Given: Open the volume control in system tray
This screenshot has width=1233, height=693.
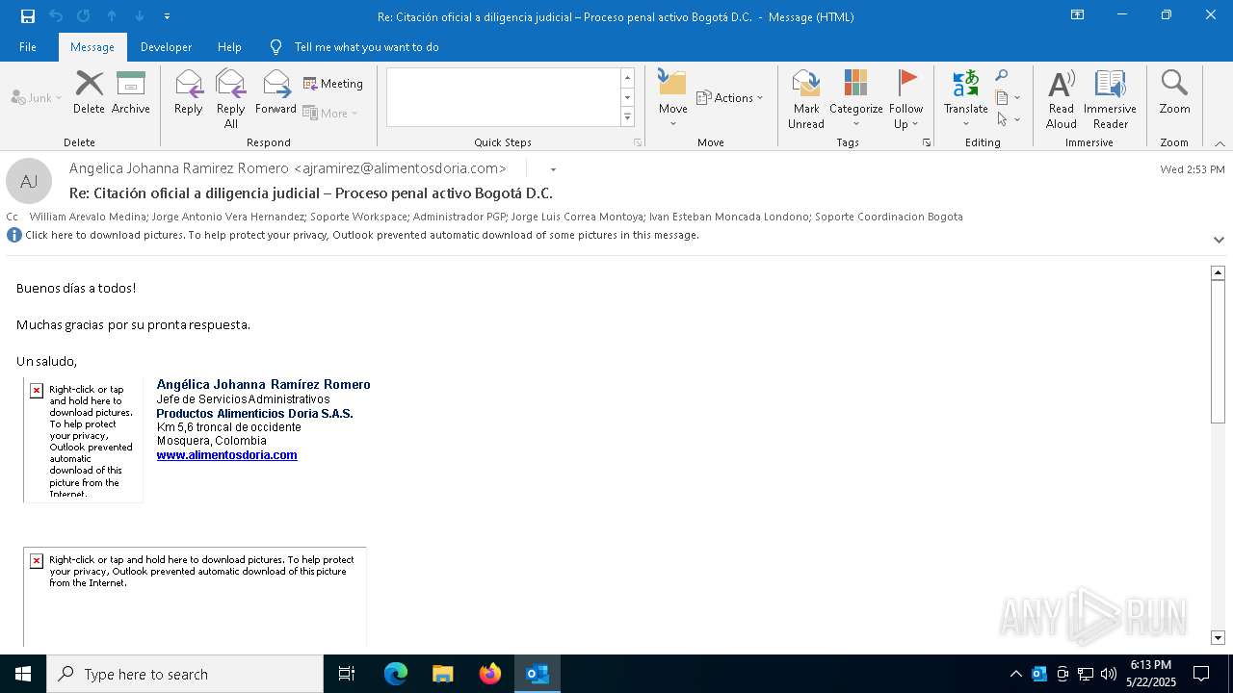Looking at the screenshot, I should point(1109,674).
